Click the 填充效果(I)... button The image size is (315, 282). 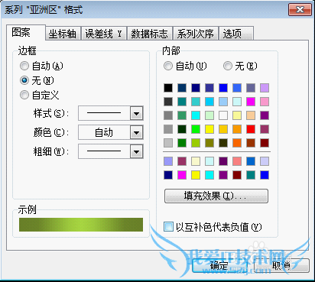216,196
